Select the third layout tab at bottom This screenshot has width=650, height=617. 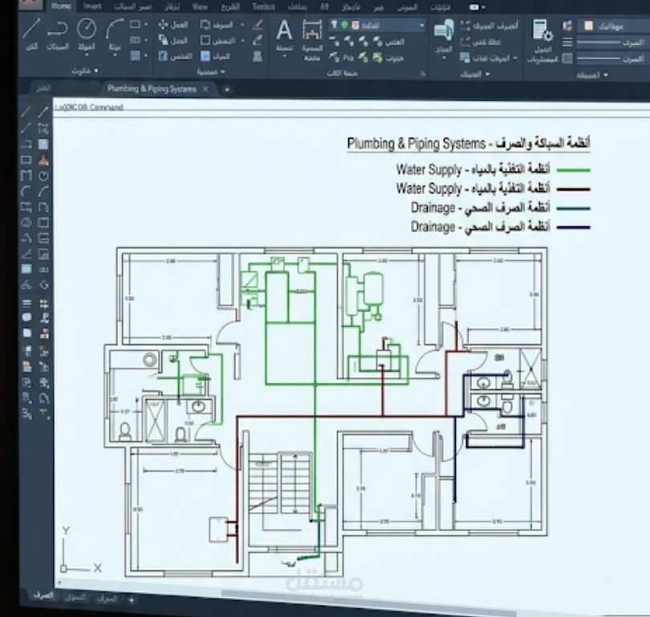pos(107,599)
